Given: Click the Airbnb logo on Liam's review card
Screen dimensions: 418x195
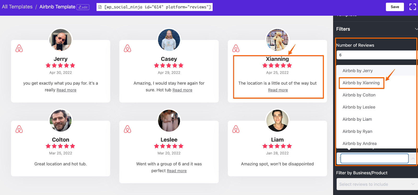Looking at the screenshot, I should tap(236, 129).
